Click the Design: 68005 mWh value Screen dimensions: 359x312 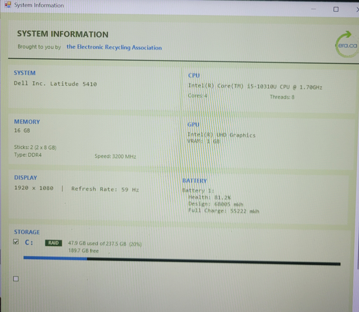click(x=216, y=204)
